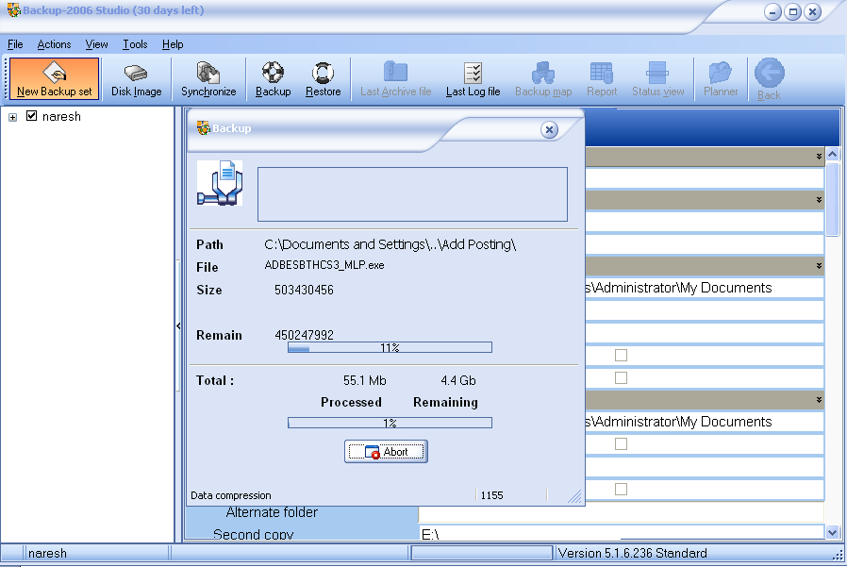Viewport: 847px width, 567px height.
Task: Open the Backup map
Action: [543, 79]
